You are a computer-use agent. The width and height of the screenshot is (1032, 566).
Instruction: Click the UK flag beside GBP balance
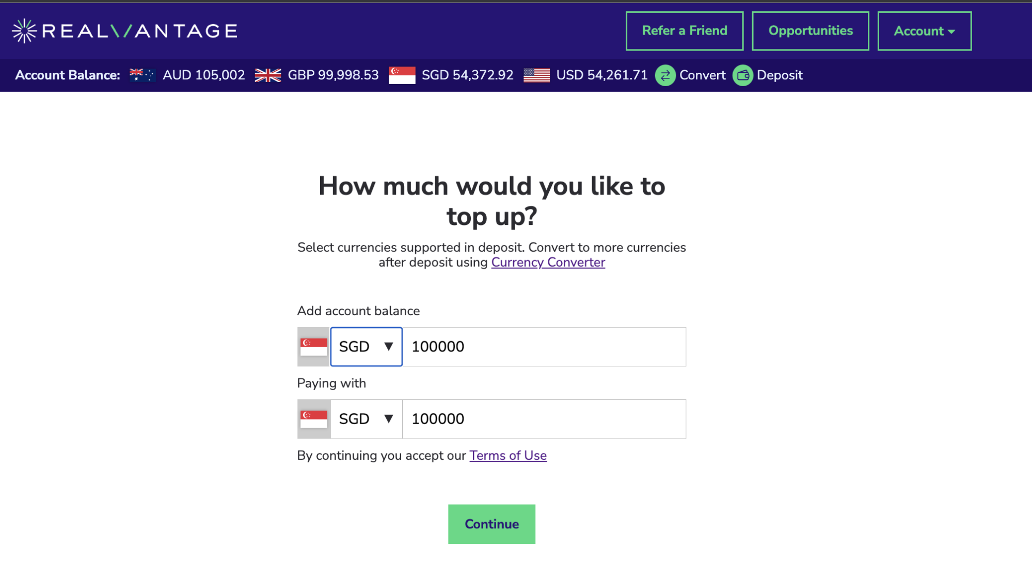(268, 75)
